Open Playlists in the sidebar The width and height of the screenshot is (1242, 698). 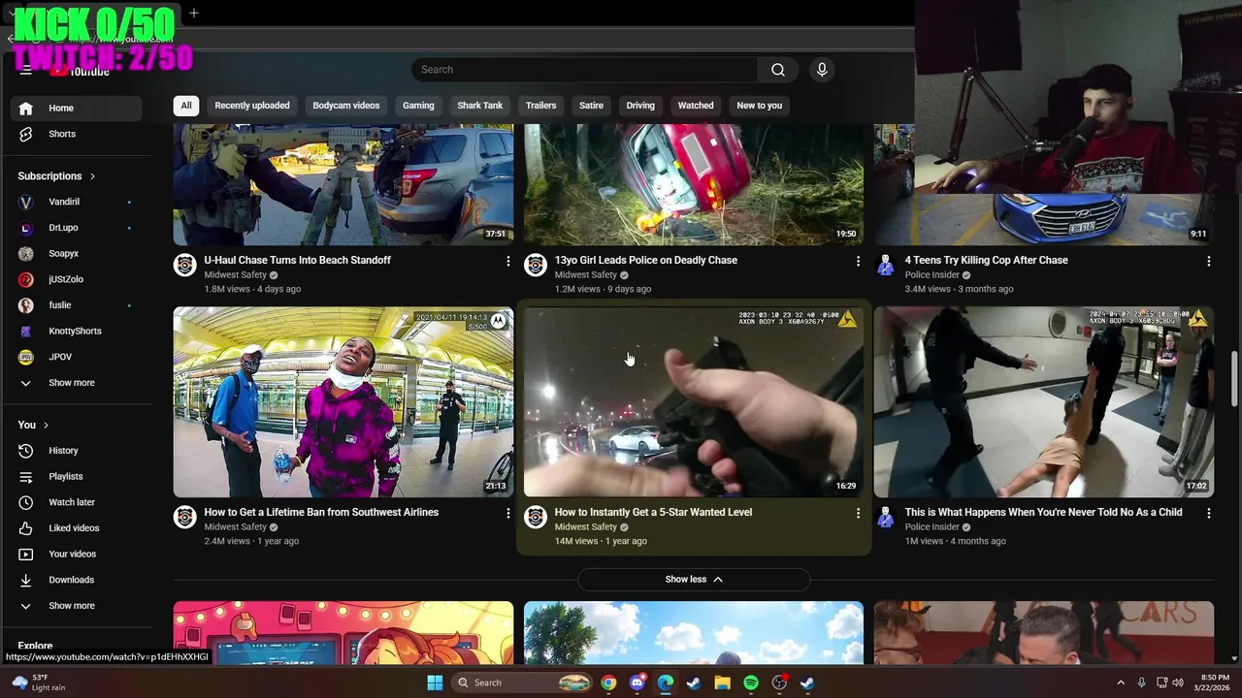point(76,476)
